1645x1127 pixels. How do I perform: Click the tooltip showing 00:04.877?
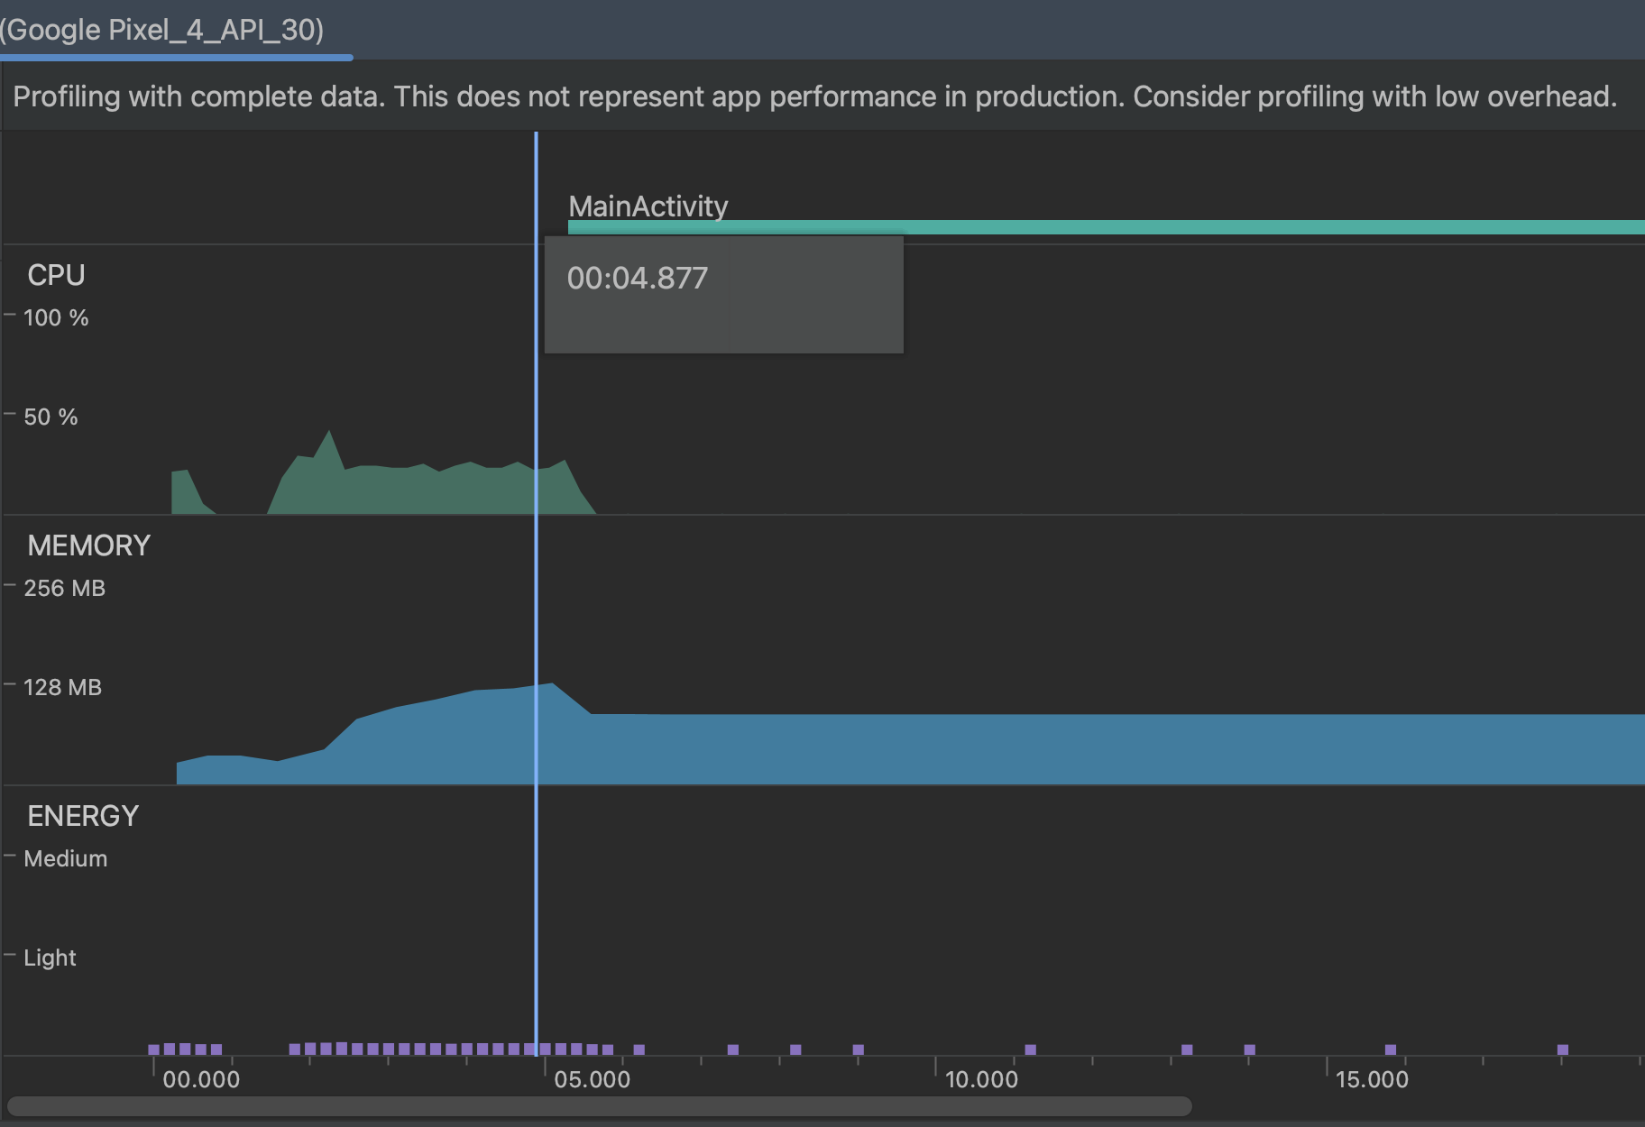(723, 295)
